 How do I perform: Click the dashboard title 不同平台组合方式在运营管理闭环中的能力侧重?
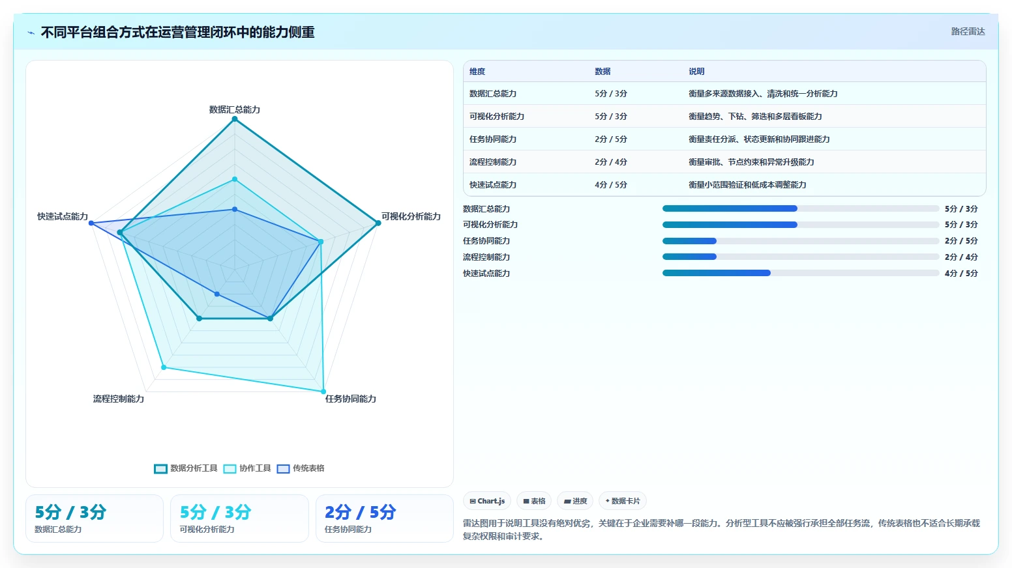click(178, 32)
